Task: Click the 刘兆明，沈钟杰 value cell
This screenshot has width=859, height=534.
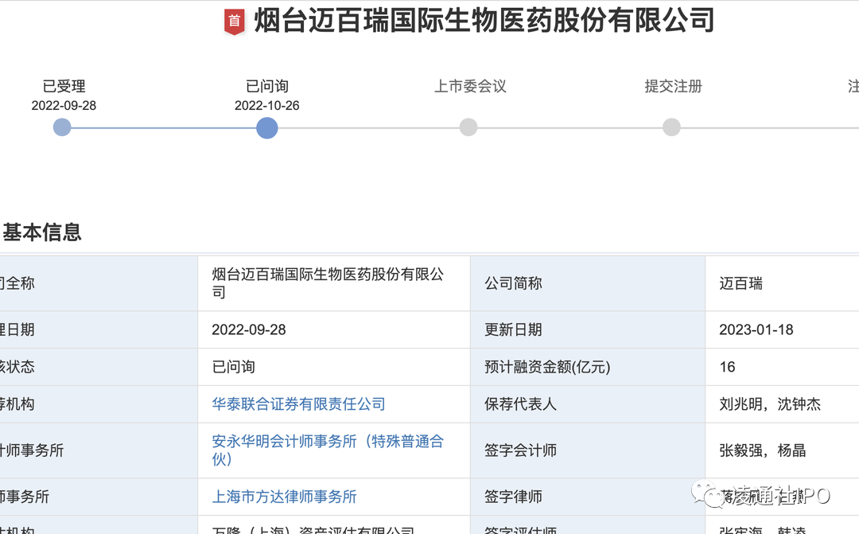Action: 783,404
